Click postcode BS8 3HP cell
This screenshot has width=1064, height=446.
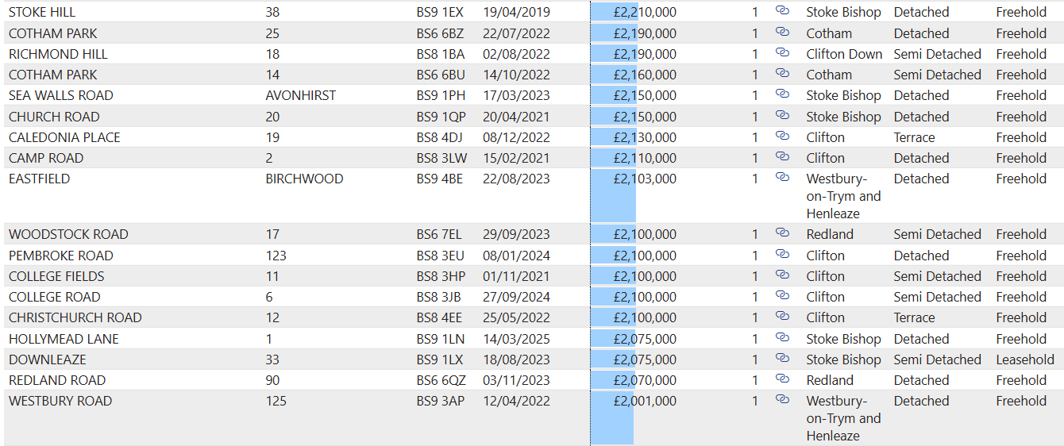click(441, 276)
